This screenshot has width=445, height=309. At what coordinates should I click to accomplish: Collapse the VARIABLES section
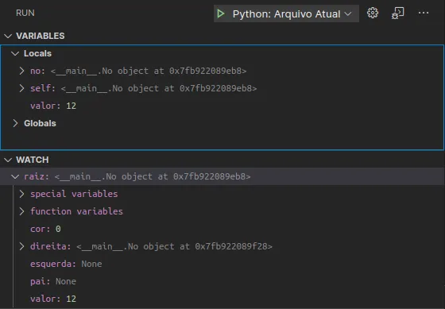coord(8,36)
